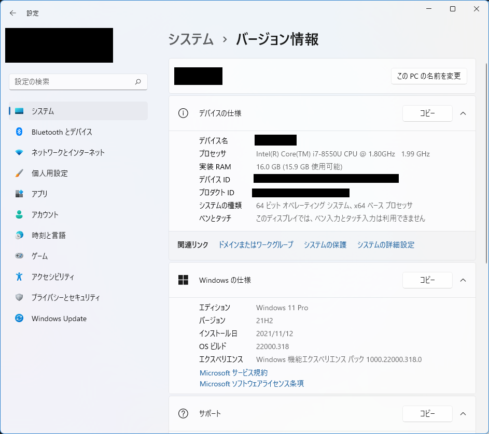
Task: Copy device specs with コピー button
Action: coord(427,113)
